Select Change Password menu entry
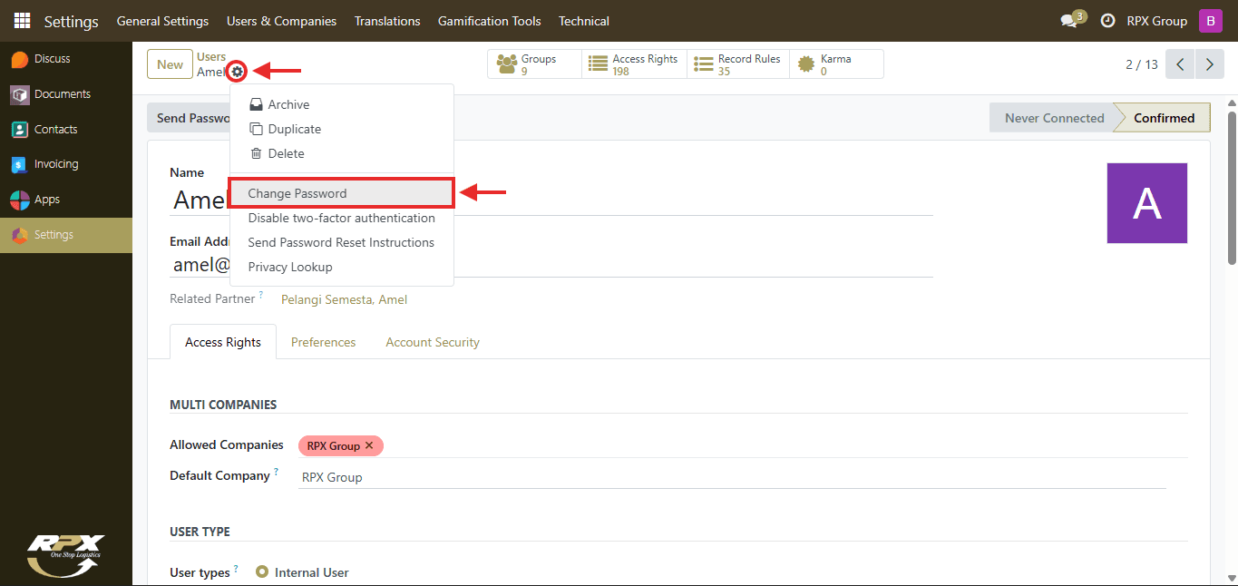This screenshot has width=1238, height=586. point(340,193)
